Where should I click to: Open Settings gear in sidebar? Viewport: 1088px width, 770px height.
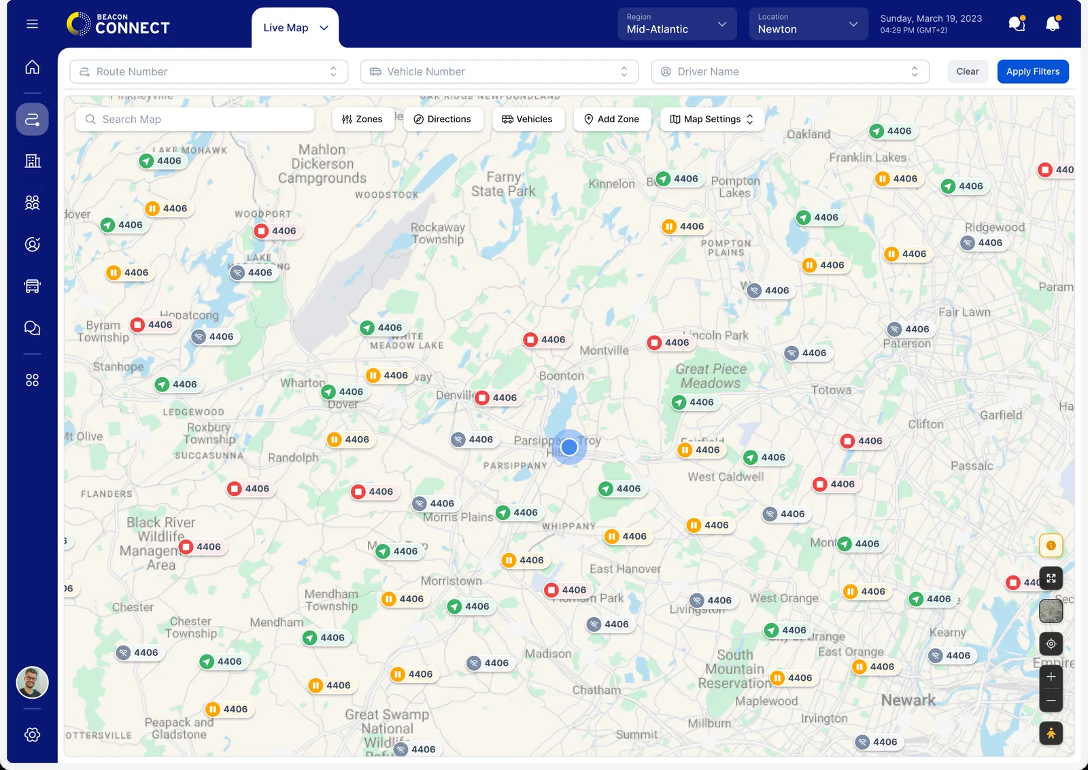click(x=32, y=735)
